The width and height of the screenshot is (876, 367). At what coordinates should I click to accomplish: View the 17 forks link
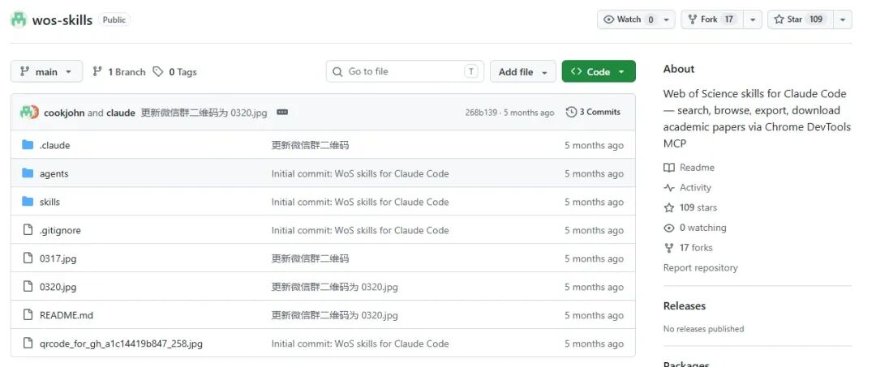696,248
